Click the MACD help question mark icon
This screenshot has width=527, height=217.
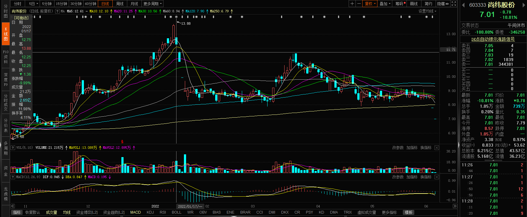pos(13,177)
